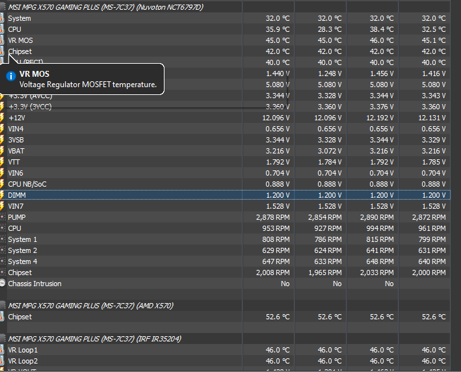Select the VR Loop1 row label
Image resolution: width=461 pixels, height=372 pixels.
coord(23,350)
